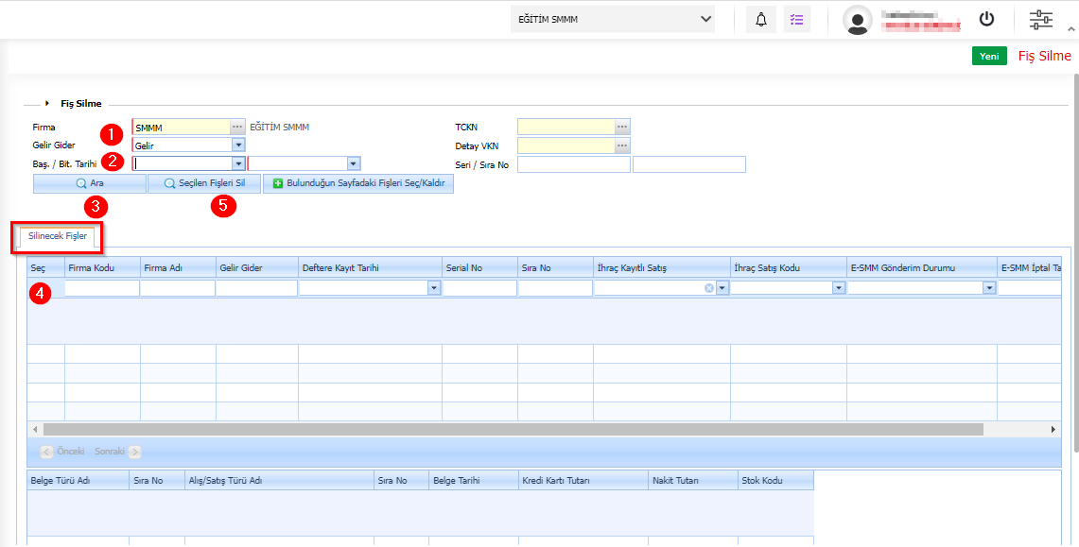Open the settings sliders icon
The image size is (1079, 547).
1041,19
